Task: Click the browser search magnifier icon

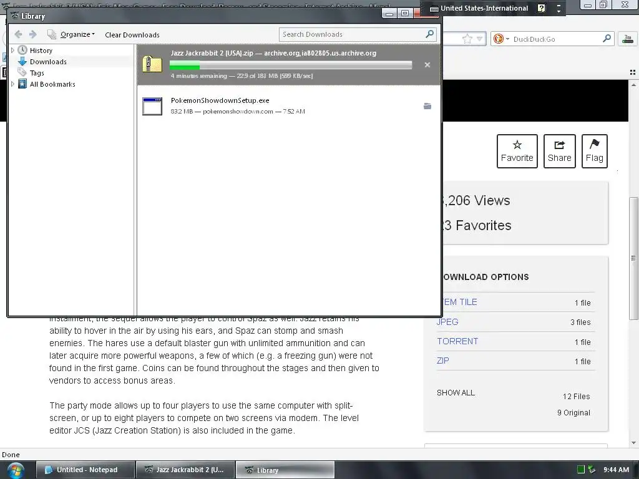Action: (x=607, y=39)
